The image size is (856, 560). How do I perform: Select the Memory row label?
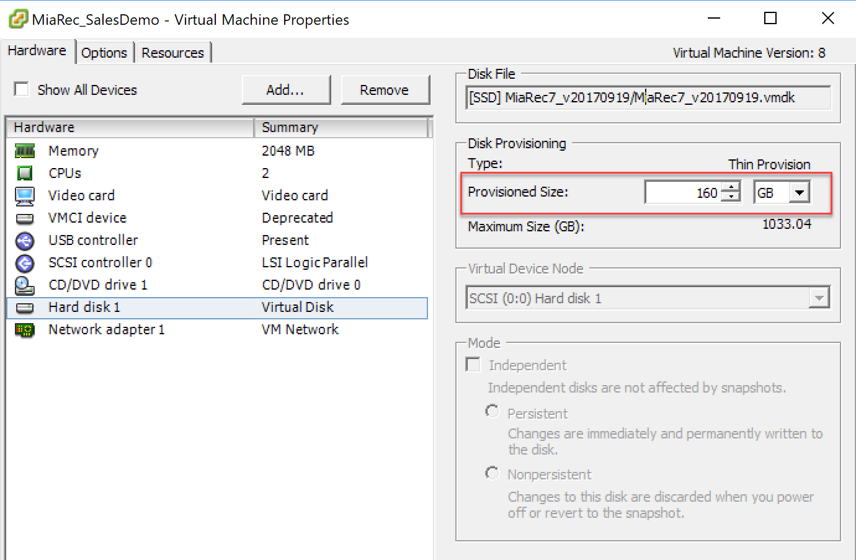point(73,151)
